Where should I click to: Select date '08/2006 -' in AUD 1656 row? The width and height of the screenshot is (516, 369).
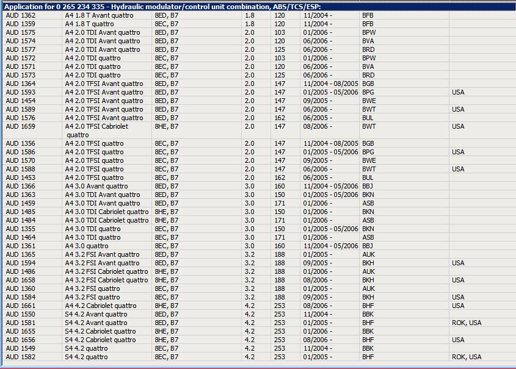(318, 340)
